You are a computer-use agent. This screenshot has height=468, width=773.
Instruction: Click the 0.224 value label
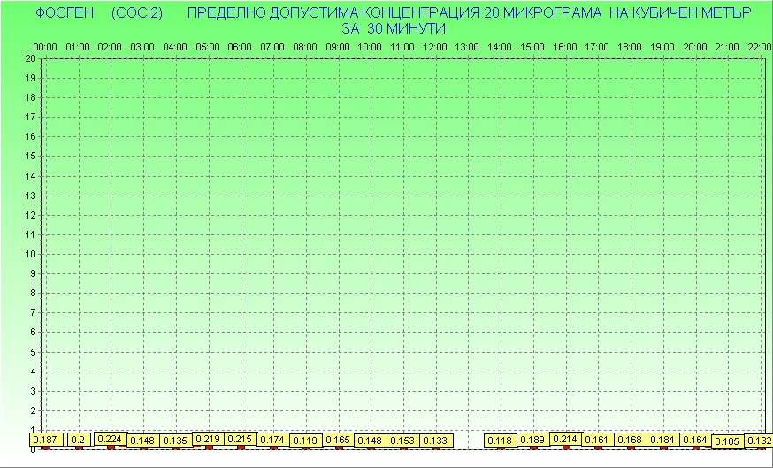coord(111,439)
